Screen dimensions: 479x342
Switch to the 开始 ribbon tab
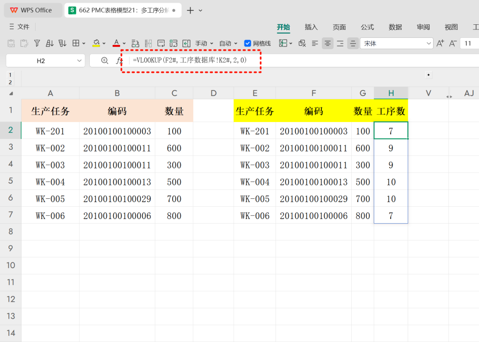pos(283,27)
